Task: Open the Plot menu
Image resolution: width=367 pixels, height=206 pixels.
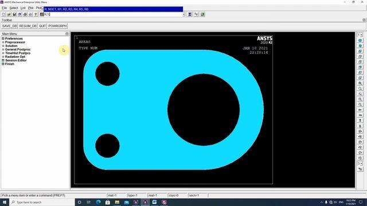Action: click(x=30, y=8)
